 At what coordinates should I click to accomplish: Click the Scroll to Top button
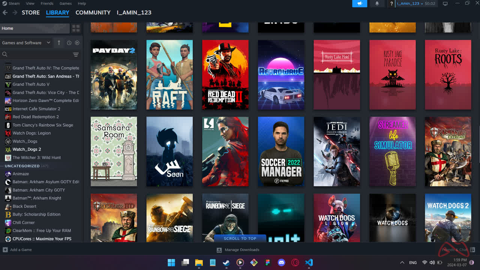[x=240, y=238]
